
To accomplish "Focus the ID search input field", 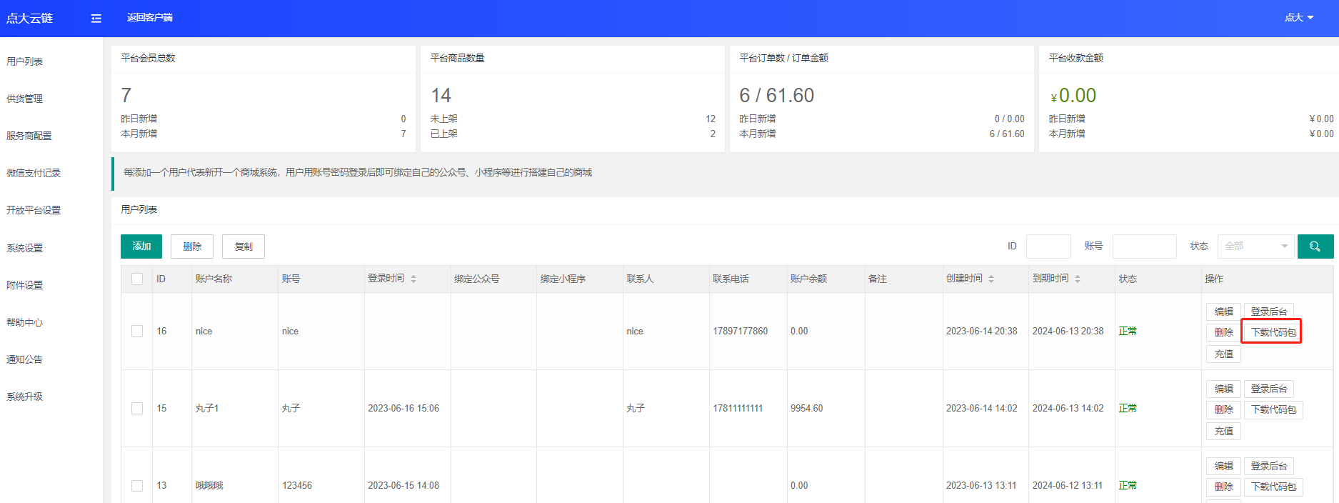I will point(1048,246).
